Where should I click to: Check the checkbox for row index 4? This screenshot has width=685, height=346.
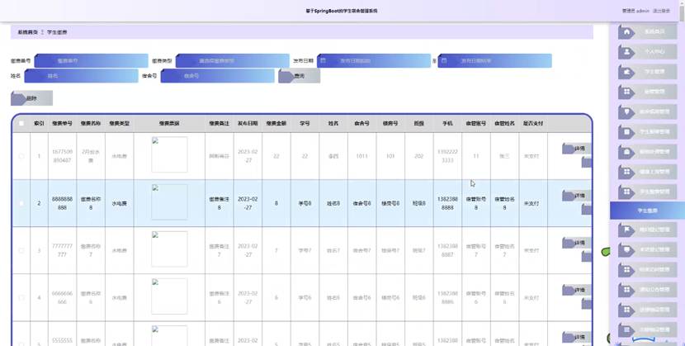(x=21, y=297)
